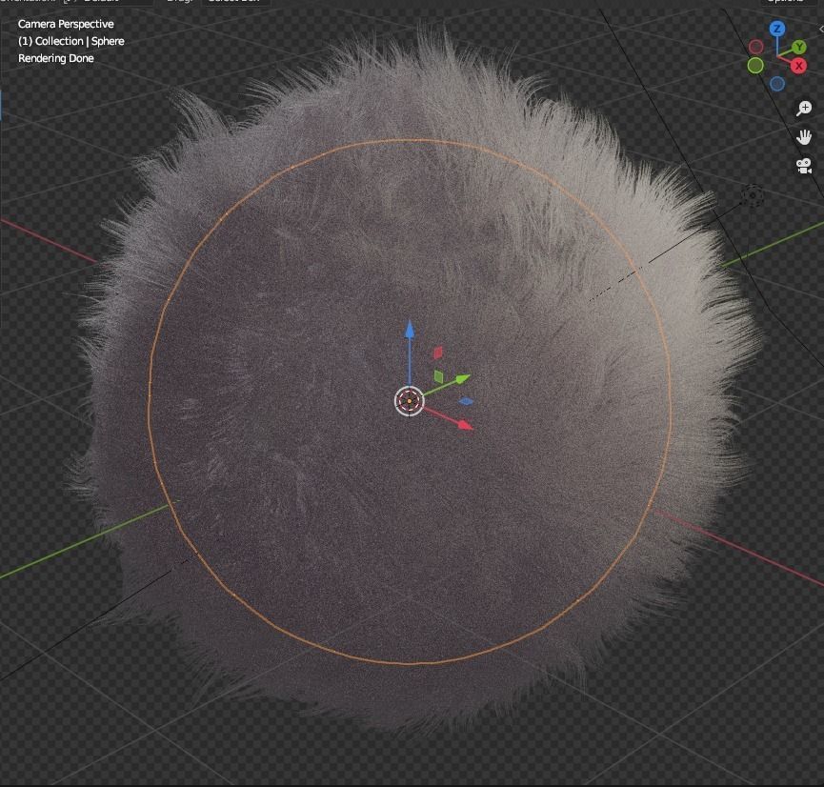
Task: Snap view to negative X axis circle
Action: coord(755,47)
